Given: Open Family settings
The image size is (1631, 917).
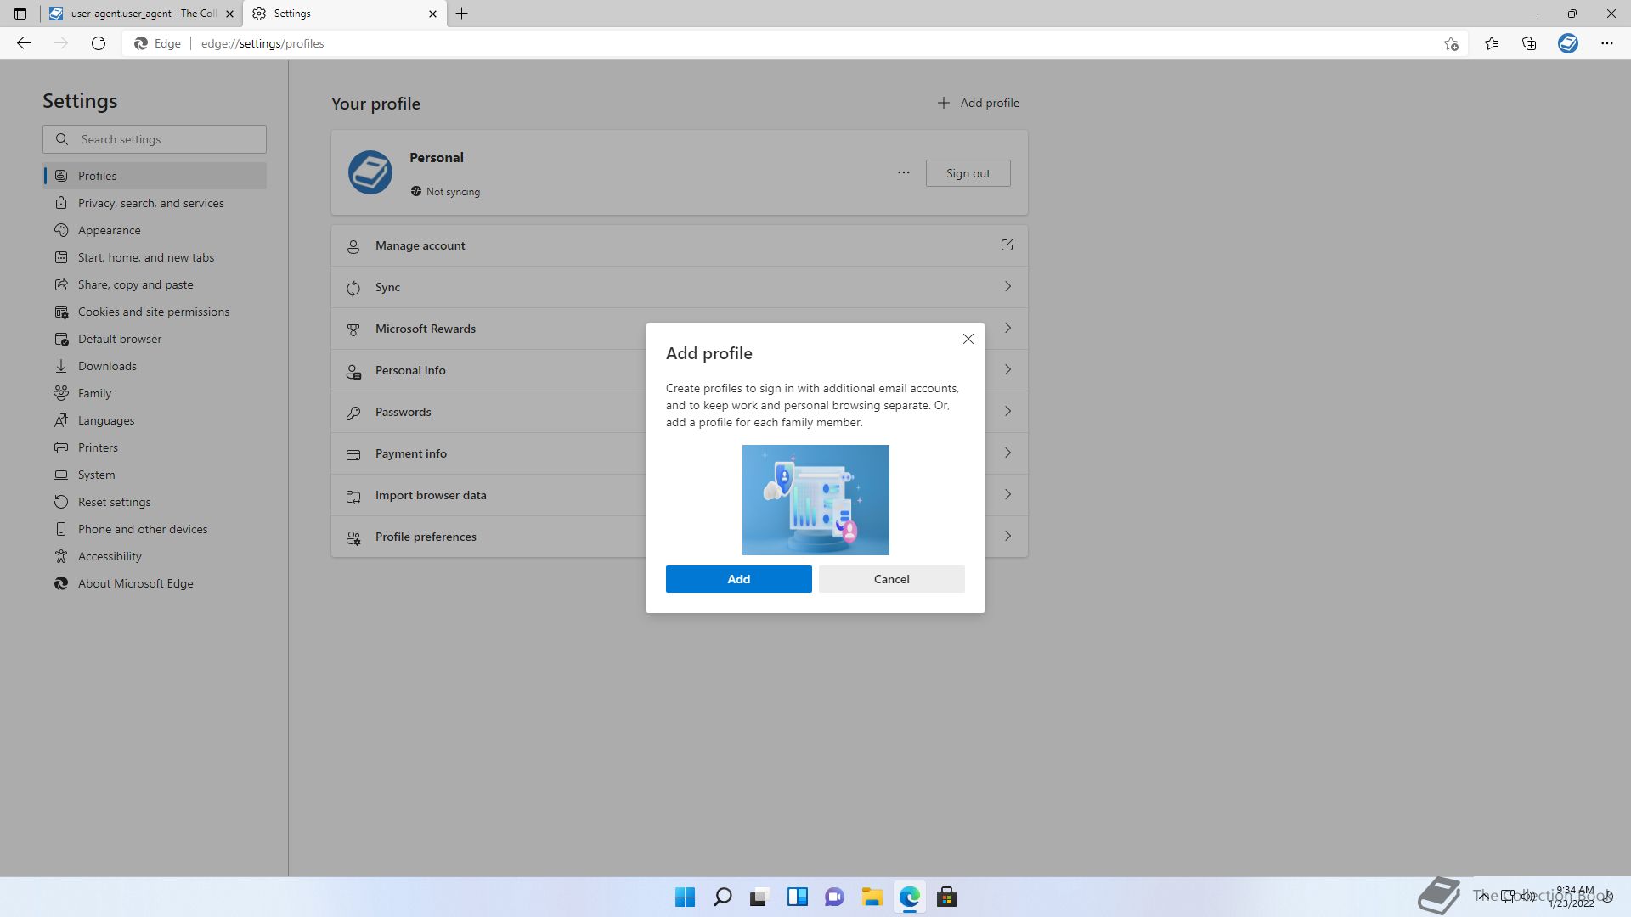Looking at the screenshot, I should coord(155,393).
